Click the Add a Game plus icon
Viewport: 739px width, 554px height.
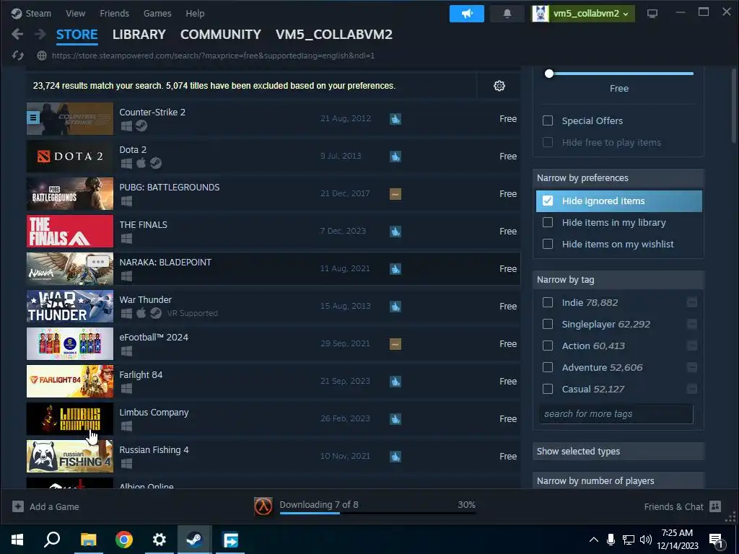coord(18,506)
